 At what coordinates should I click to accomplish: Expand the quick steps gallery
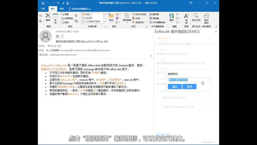104,22
